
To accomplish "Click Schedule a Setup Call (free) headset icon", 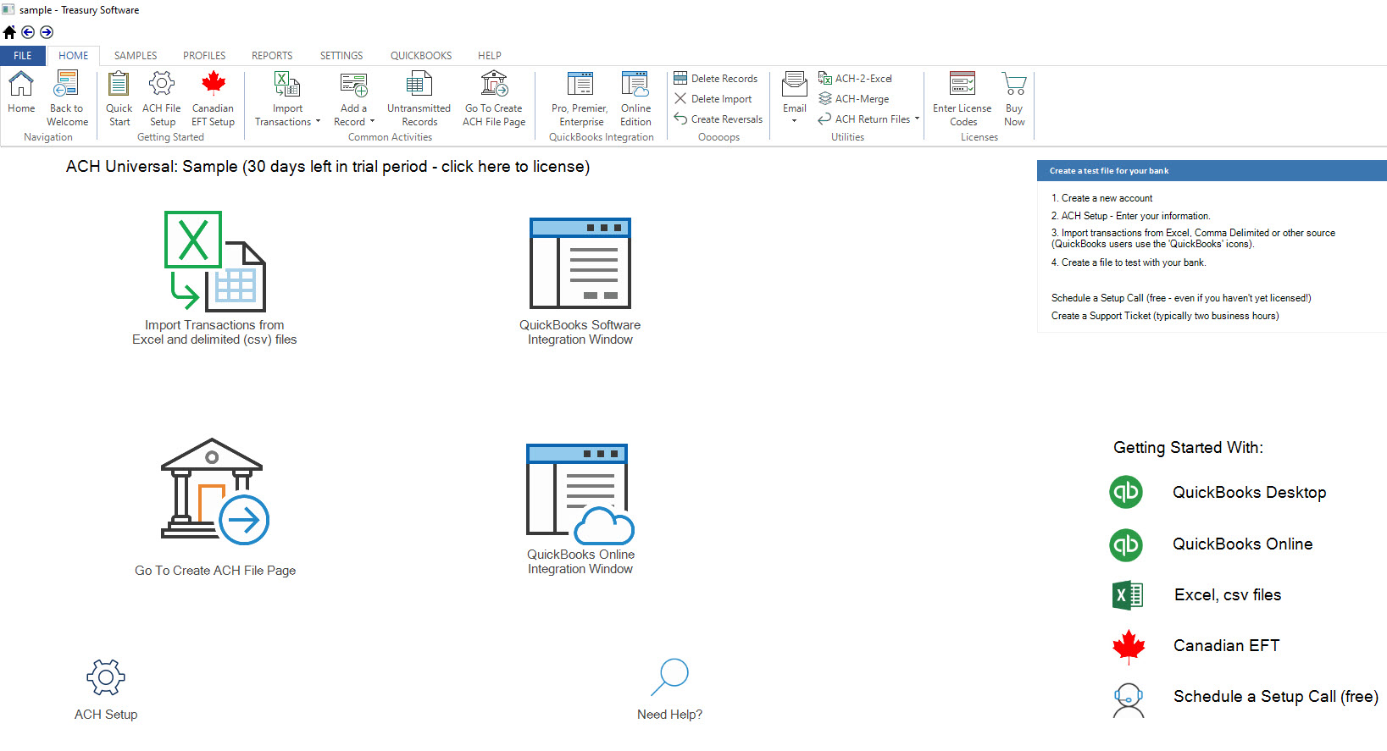I will 1128,700.
